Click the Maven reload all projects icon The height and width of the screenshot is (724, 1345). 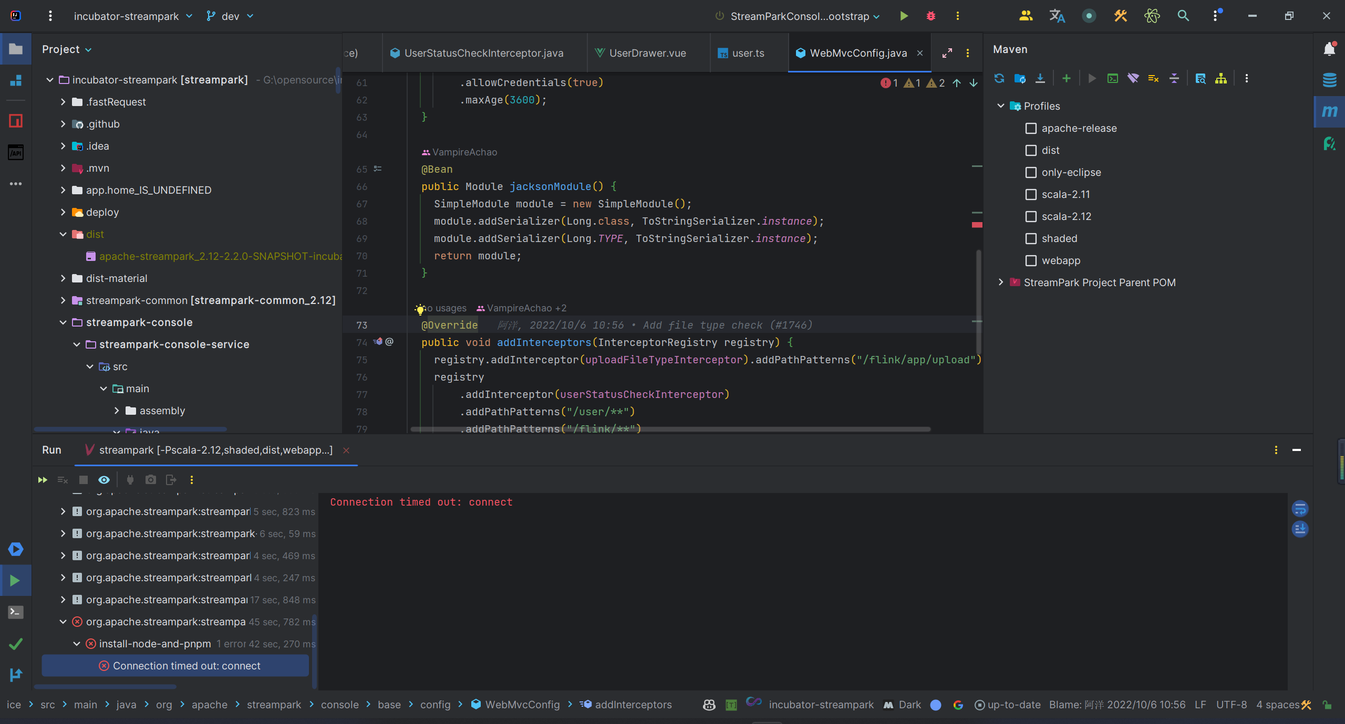pos(999,78)
